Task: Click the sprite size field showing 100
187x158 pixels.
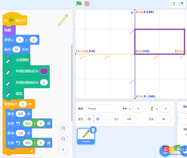Action: point(129,119)
